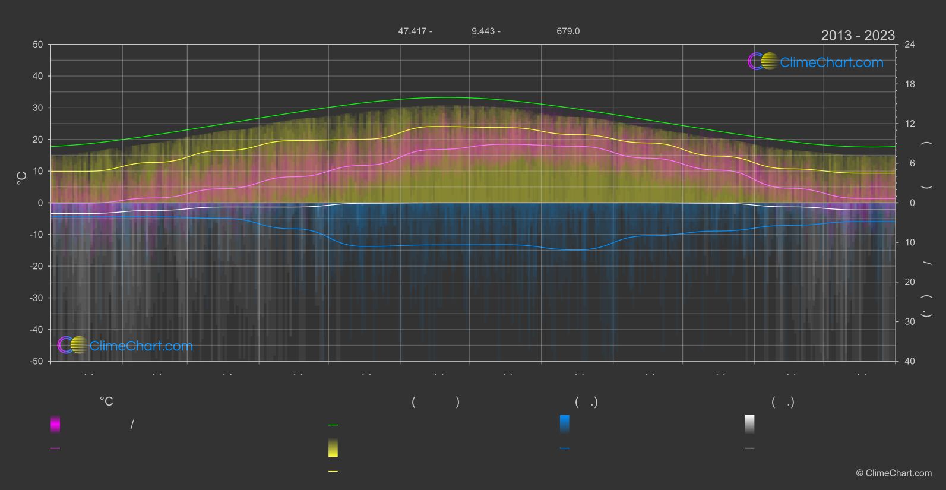Click the 9.443 longitude value

click(x=483, y=31)
